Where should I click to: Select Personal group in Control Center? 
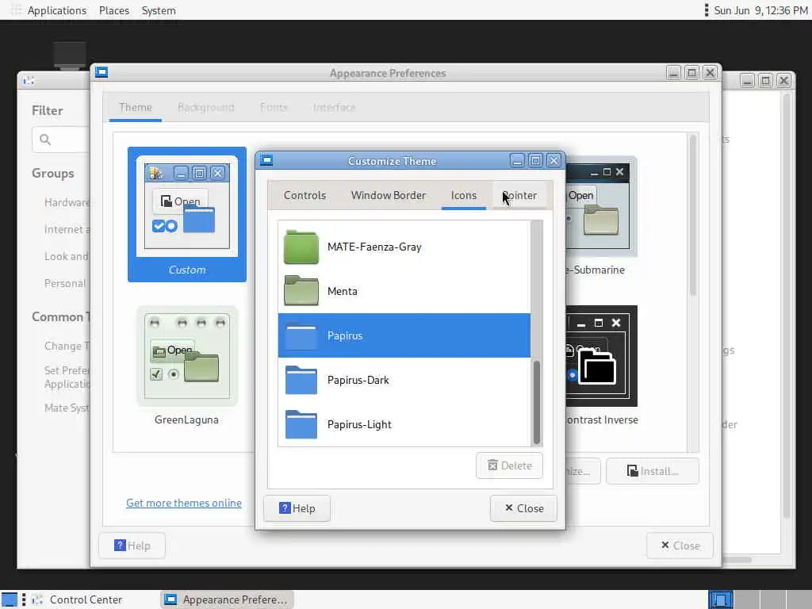[65, 283]
